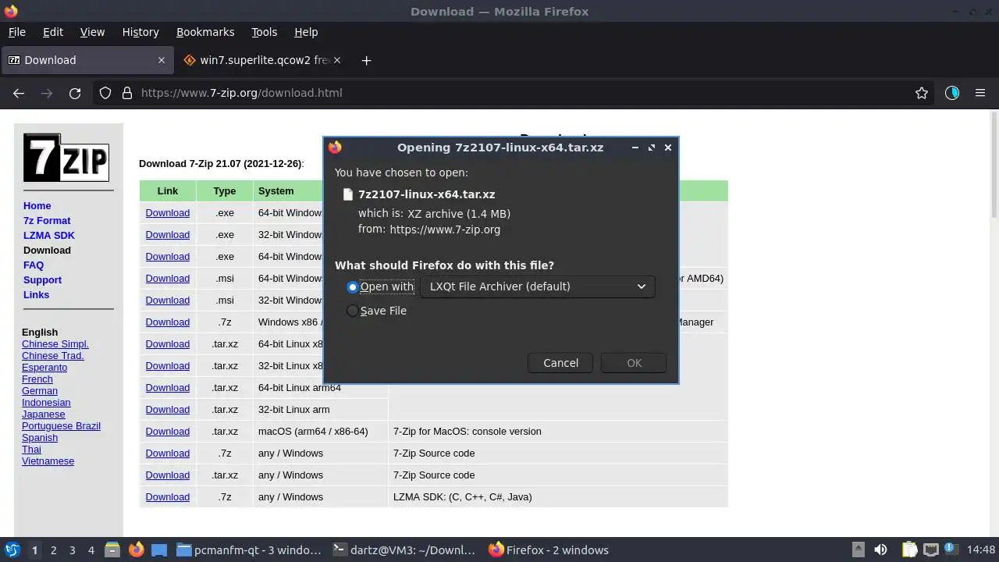
Task: Open the Firefox account icon
Action: point(952,93)
